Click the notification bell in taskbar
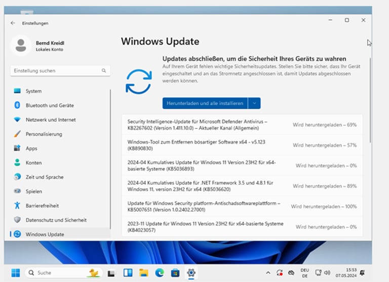This screenshot has height=282, width=389. [x=362, y=273]
